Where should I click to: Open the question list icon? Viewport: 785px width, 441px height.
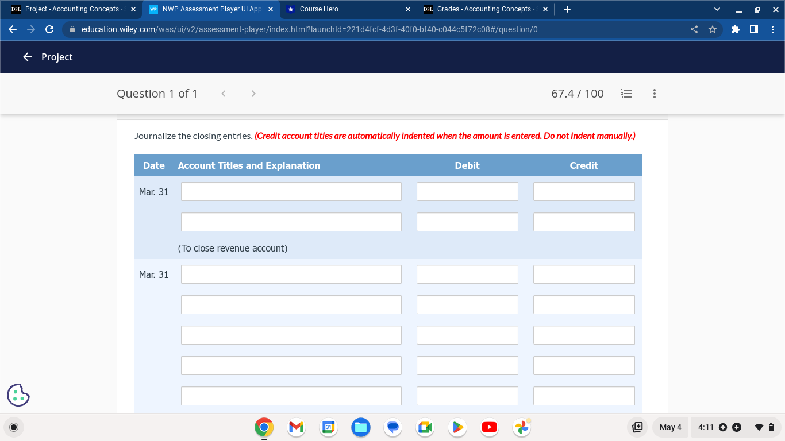(x=626, y=94)
